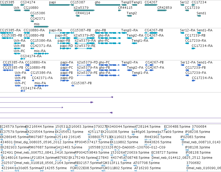221x172 pixels.
Task: Select the l(2)s5379 gene bar
Action: (84, 10)
